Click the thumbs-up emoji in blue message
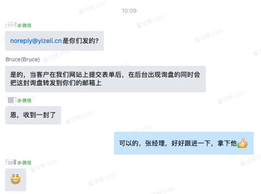Viewport: 261px width, 194px height. (x=242, y=143)
